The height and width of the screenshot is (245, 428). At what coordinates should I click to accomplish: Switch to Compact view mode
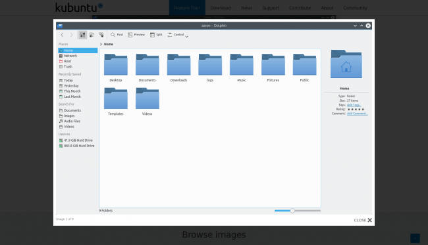pos(92,35)
